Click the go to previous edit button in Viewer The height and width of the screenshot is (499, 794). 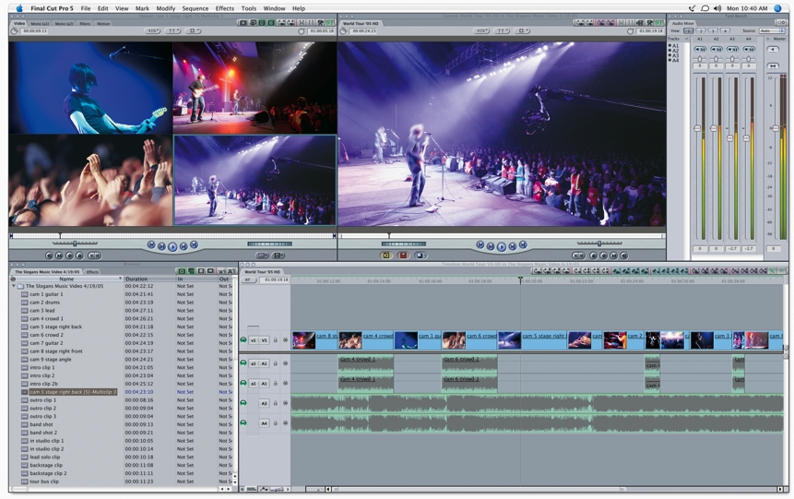click(151, 245)
